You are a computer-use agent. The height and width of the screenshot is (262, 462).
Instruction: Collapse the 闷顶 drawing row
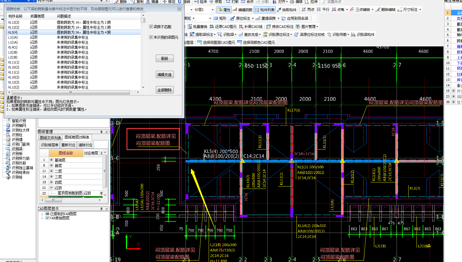(51, 188)
